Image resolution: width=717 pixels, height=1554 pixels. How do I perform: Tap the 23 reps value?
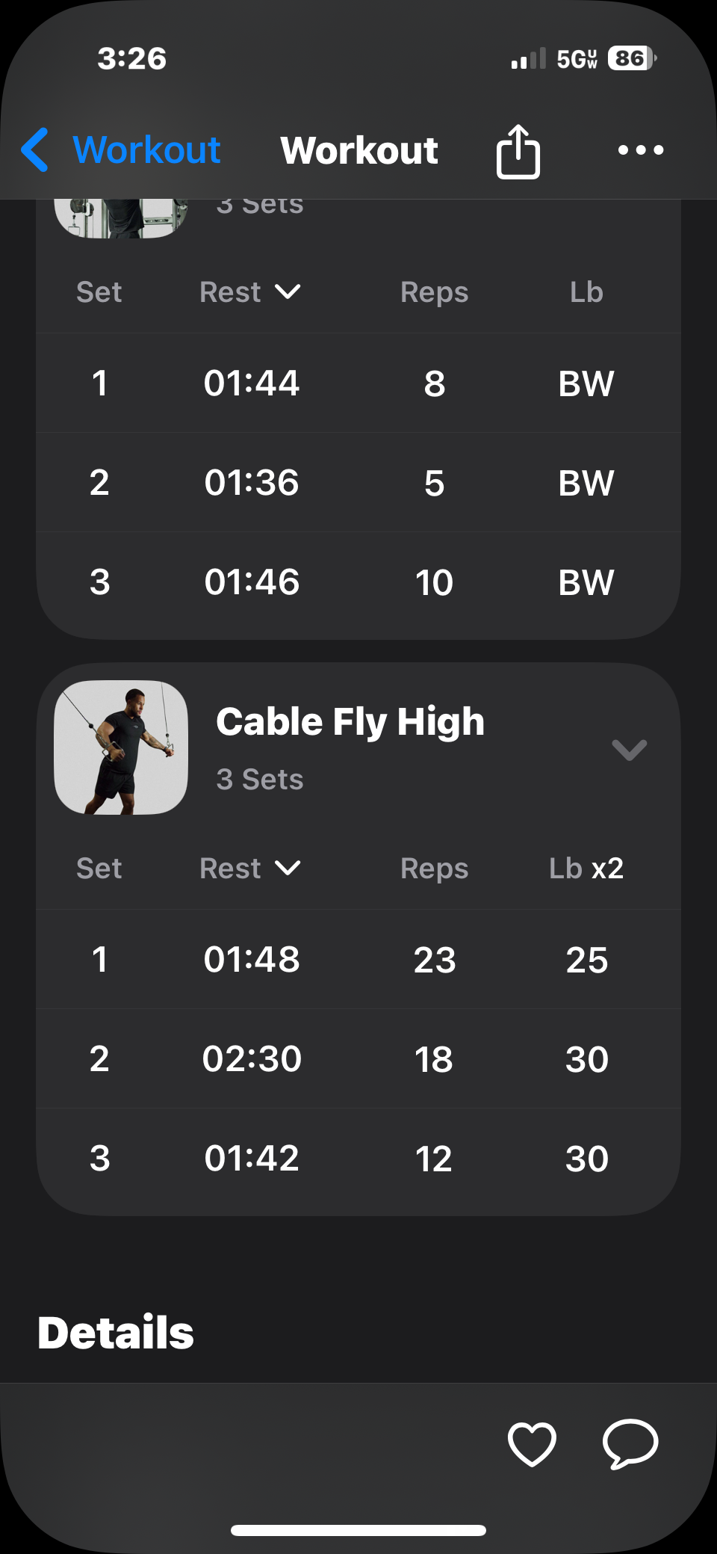[x=435, y=960]
